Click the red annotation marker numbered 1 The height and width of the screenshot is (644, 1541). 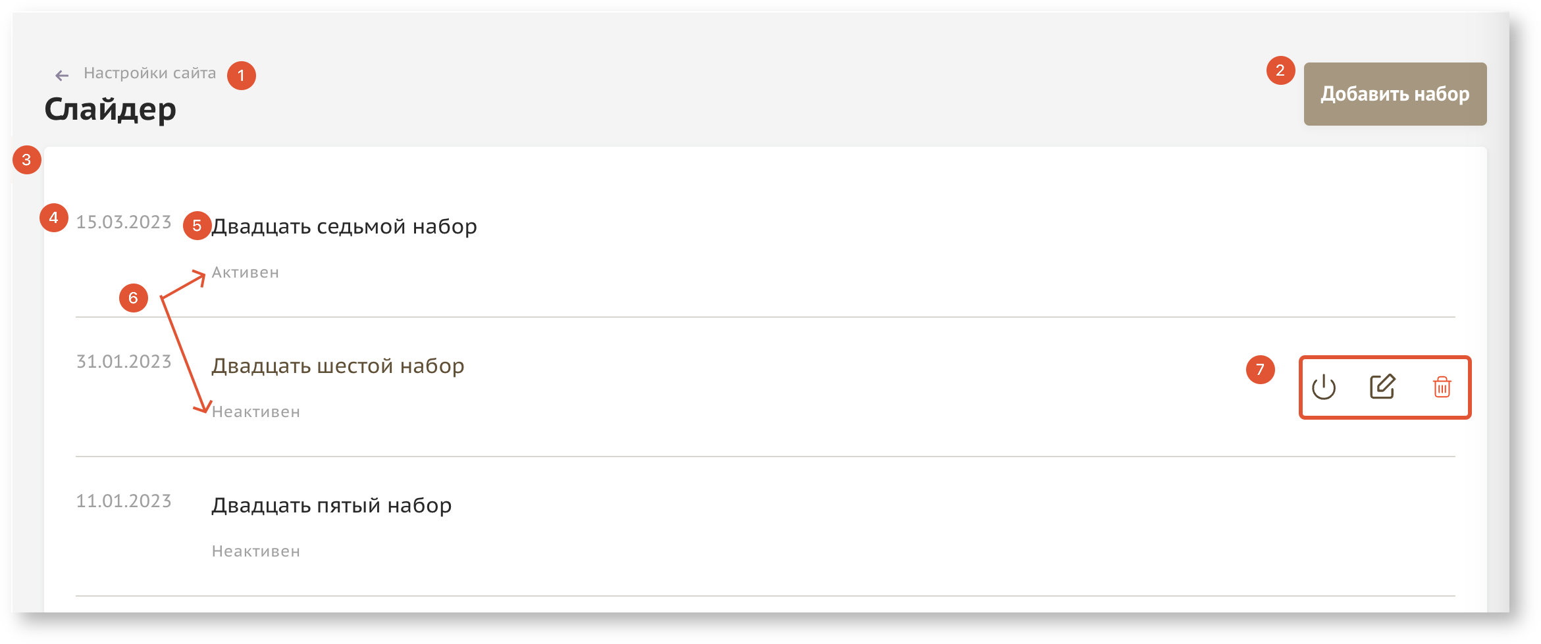(x=242, y=76)
